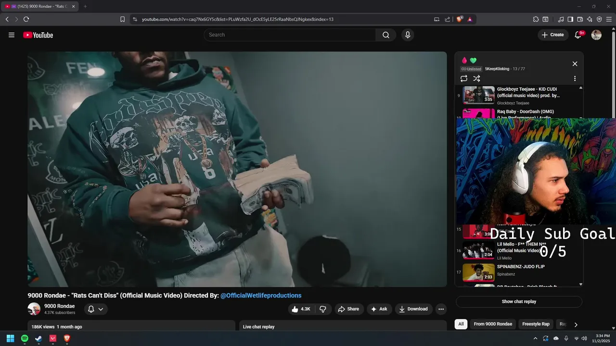The width and height of the screenshot is (616, 346).
Task: Start voice search with microphone icon
Action: click(x=408, y=35)
